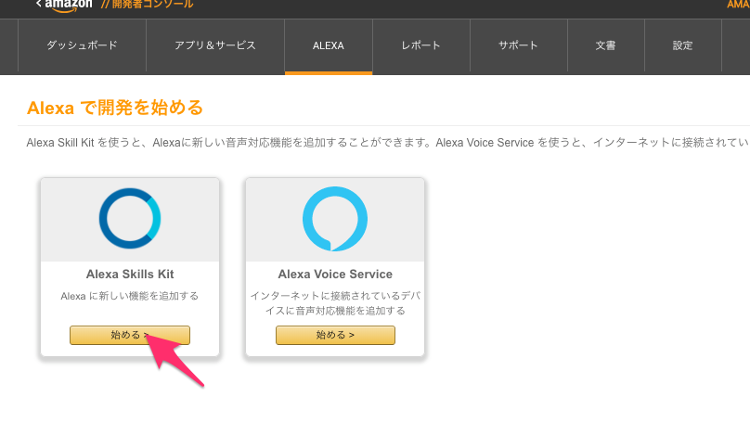Click the インターネットに接続されているデバイス description
The width and height of the screenshot is (750, 435).
click(335, 303)
